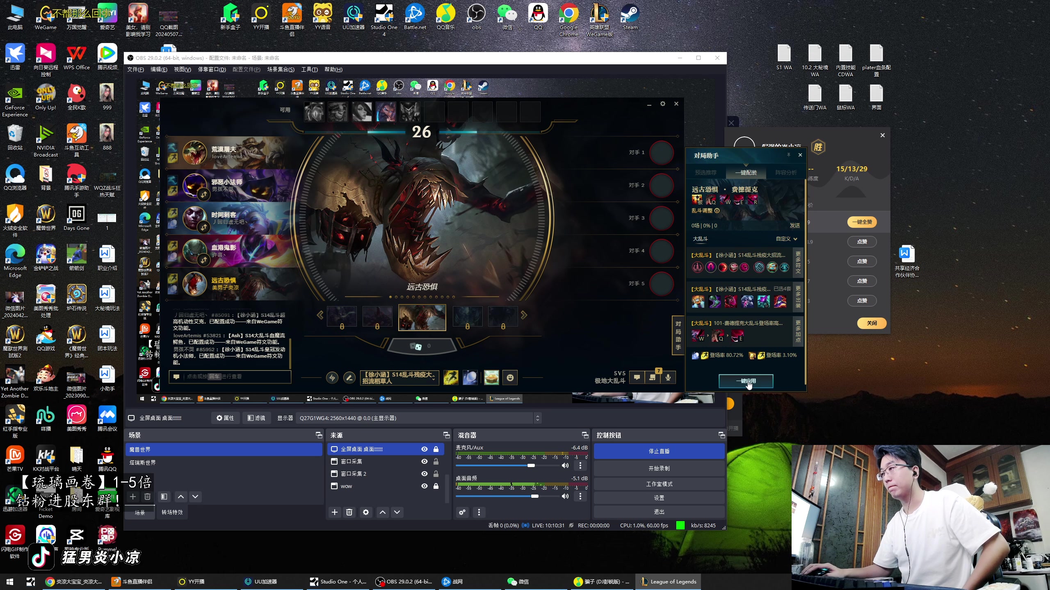Move the selected scene down

click(x=195, y=497)
